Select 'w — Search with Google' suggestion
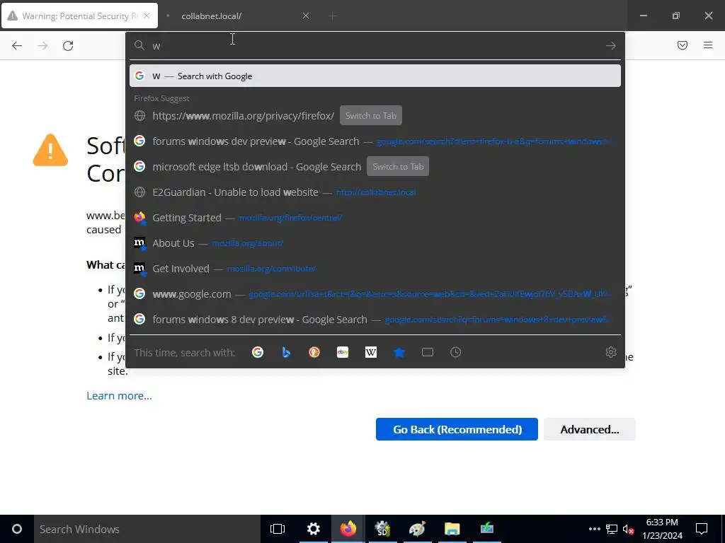The width and height of the screenshot is (725, 543). (375, 76)
